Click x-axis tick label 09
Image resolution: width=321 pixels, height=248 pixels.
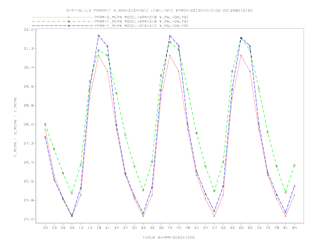[x=72, y=228]
